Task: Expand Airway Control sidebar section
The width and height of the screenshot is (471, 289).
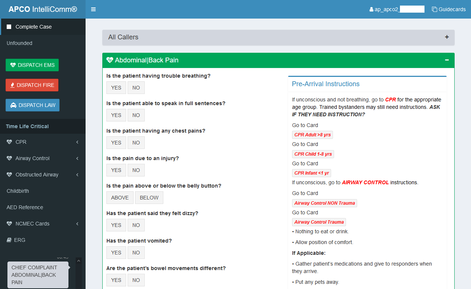Action: pos(43,158)
